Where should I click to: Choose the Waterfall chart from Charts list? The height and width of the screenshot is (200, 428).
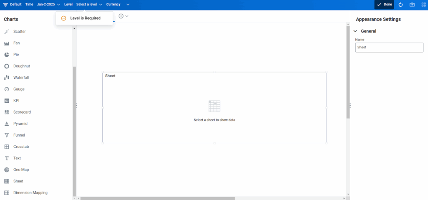click(21, 78)
